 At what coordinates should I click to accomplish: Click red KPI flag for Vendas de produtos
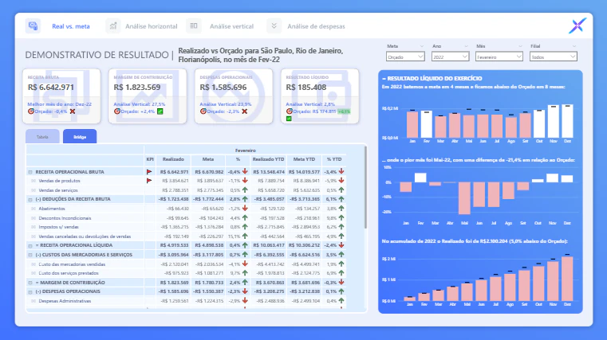click(x=149, y=181)
